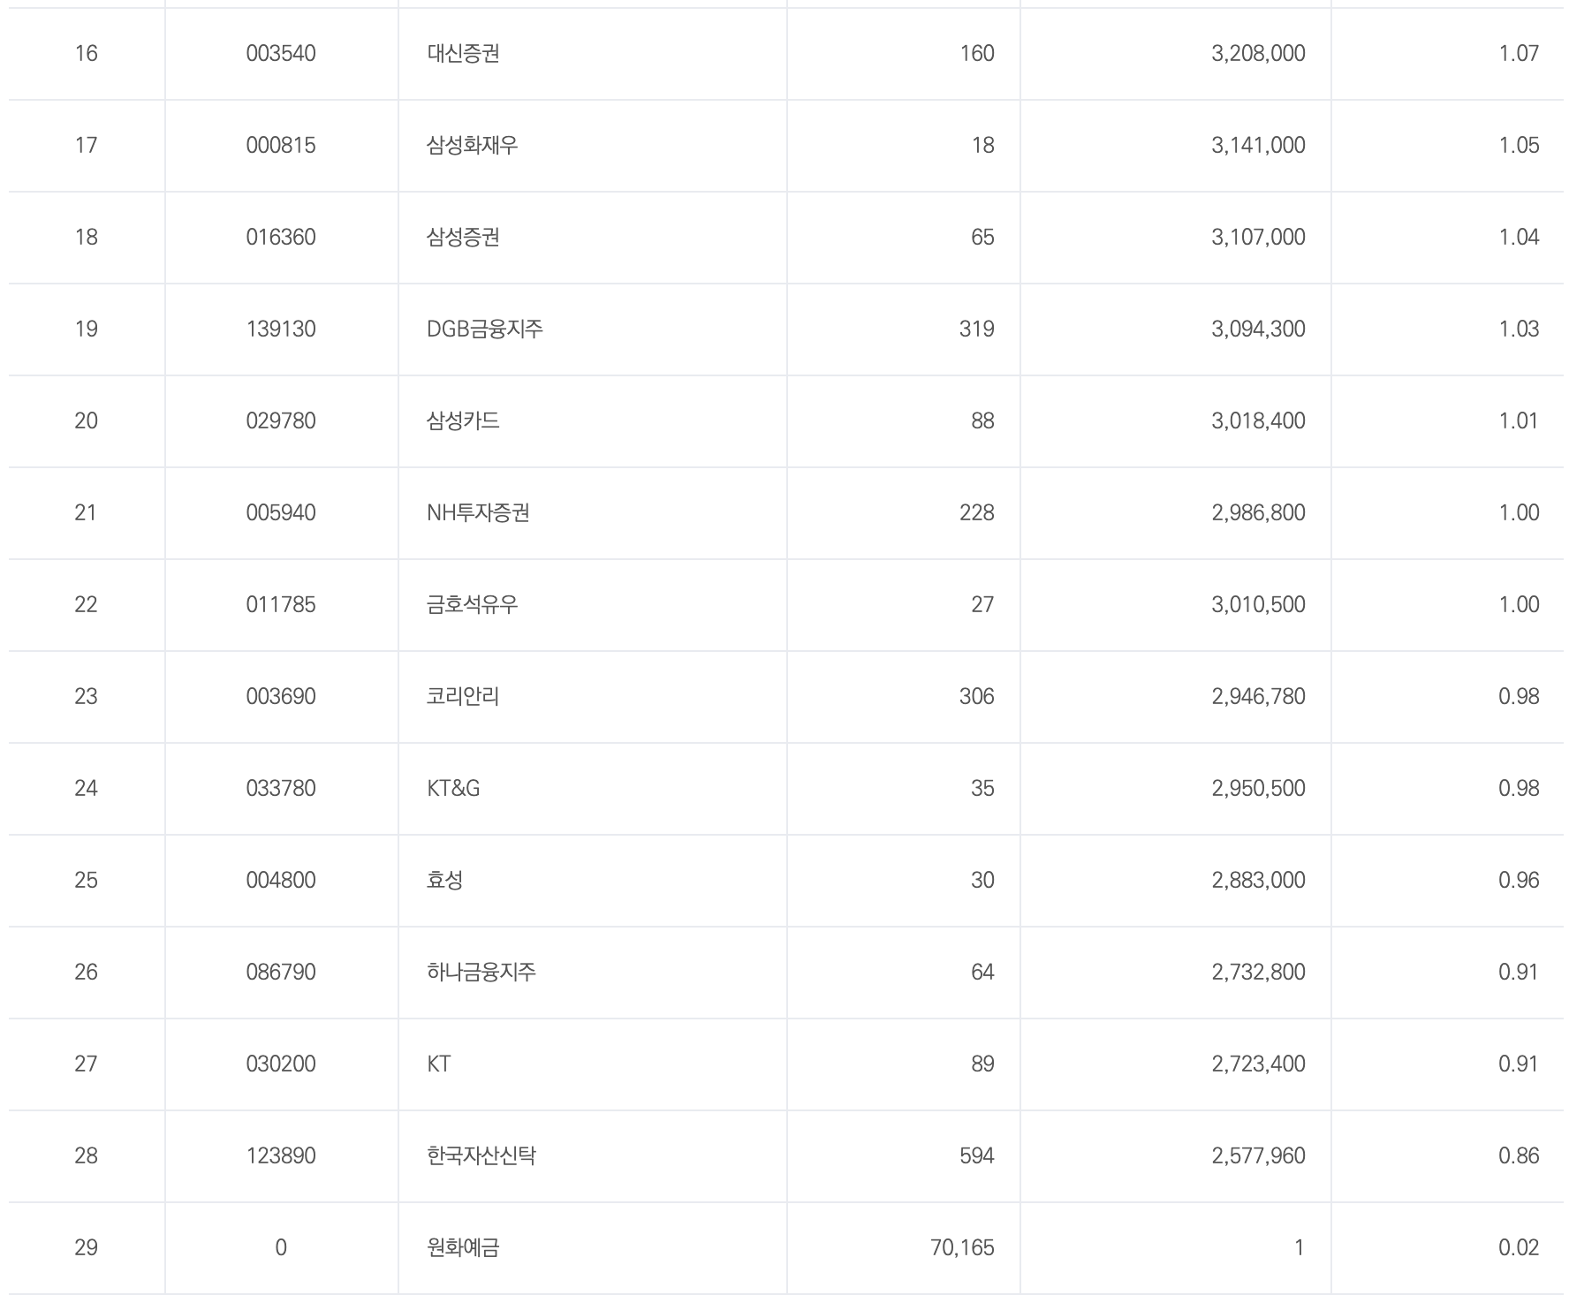
Task: Select 하나금융지주 in the table
Action: 481,973
